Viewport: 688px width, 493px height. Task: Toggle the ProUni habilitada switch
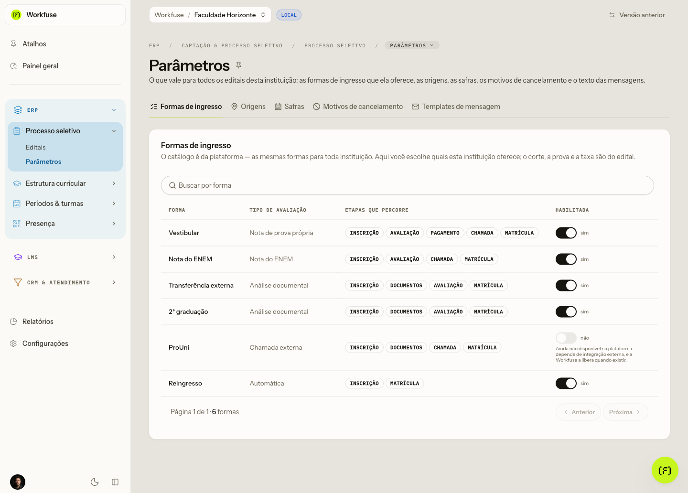pos(566,338)
